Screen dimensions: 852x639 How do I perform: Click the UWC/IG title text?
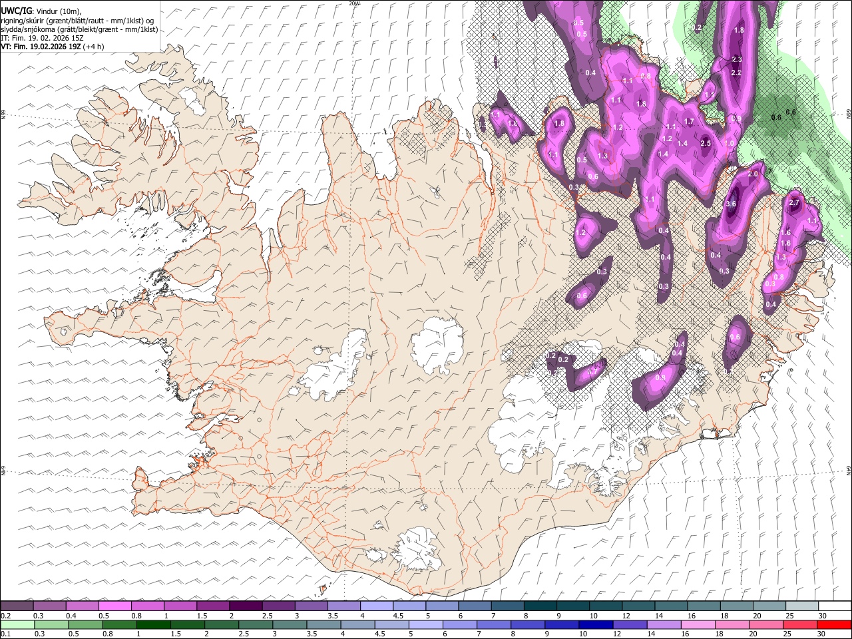(x=16, y=11)
